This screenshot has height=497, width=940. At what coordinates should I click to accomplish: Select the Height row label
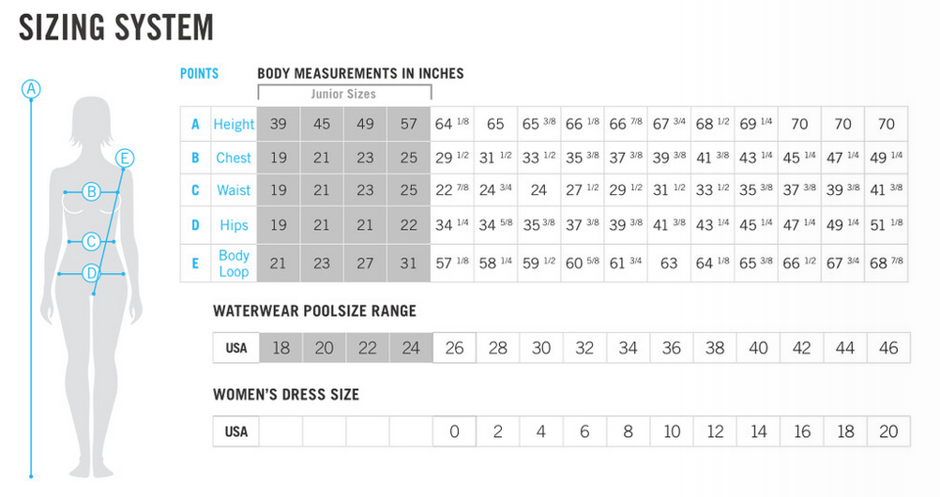(234, 124)
